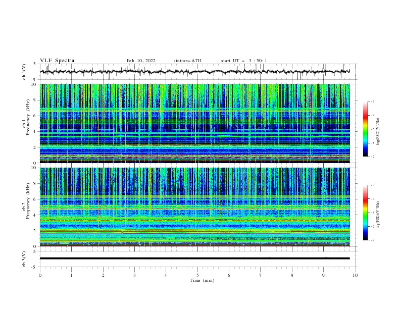Click the "-7" tick on ch.2 colorbar
The height and width of the screenshot is (309, 400).
click(x=372, y=240)
